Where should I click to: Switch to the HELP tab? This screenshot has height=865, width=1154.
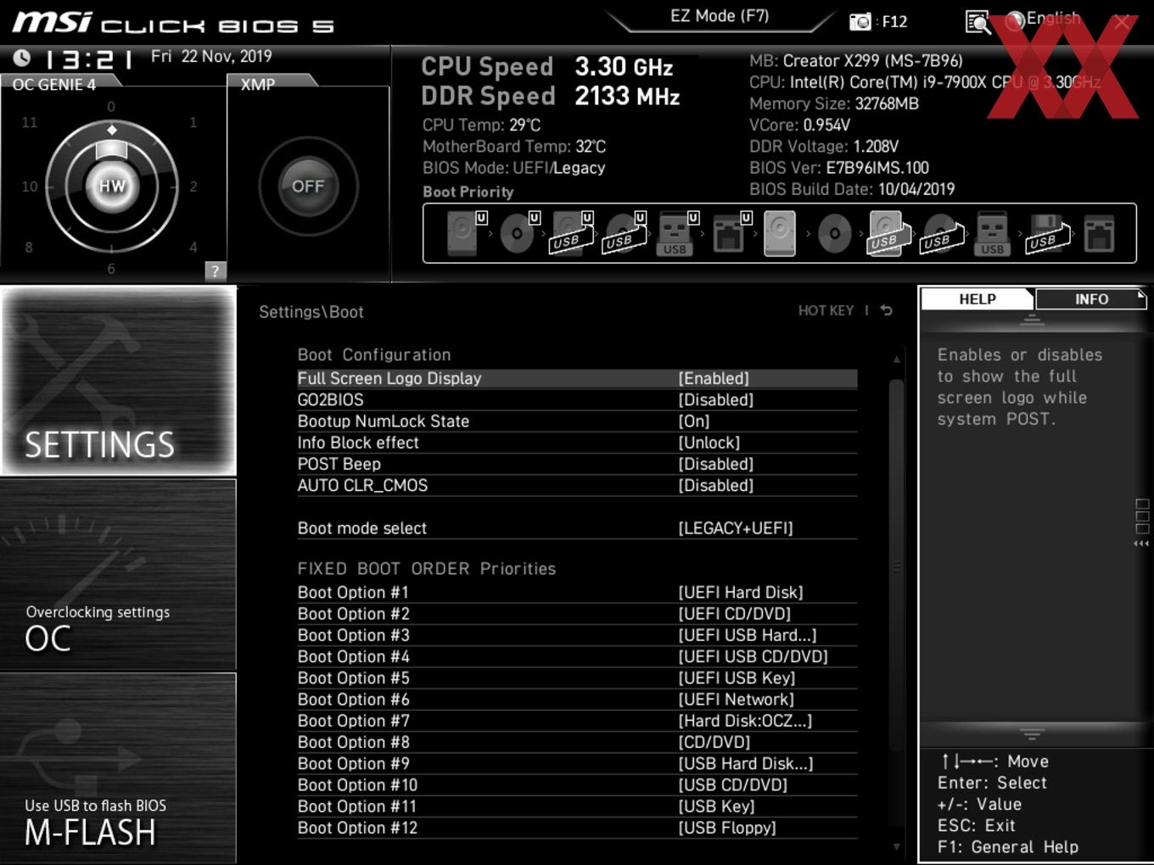978,299
